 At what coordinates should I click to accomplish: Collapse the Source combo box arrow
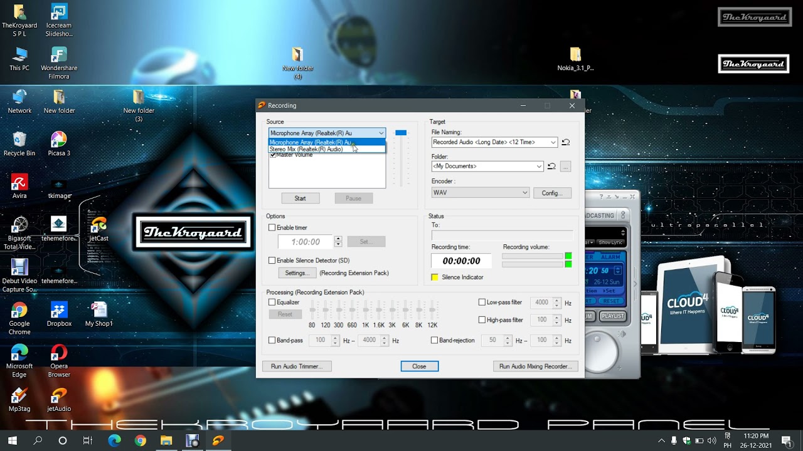point(381,133)
